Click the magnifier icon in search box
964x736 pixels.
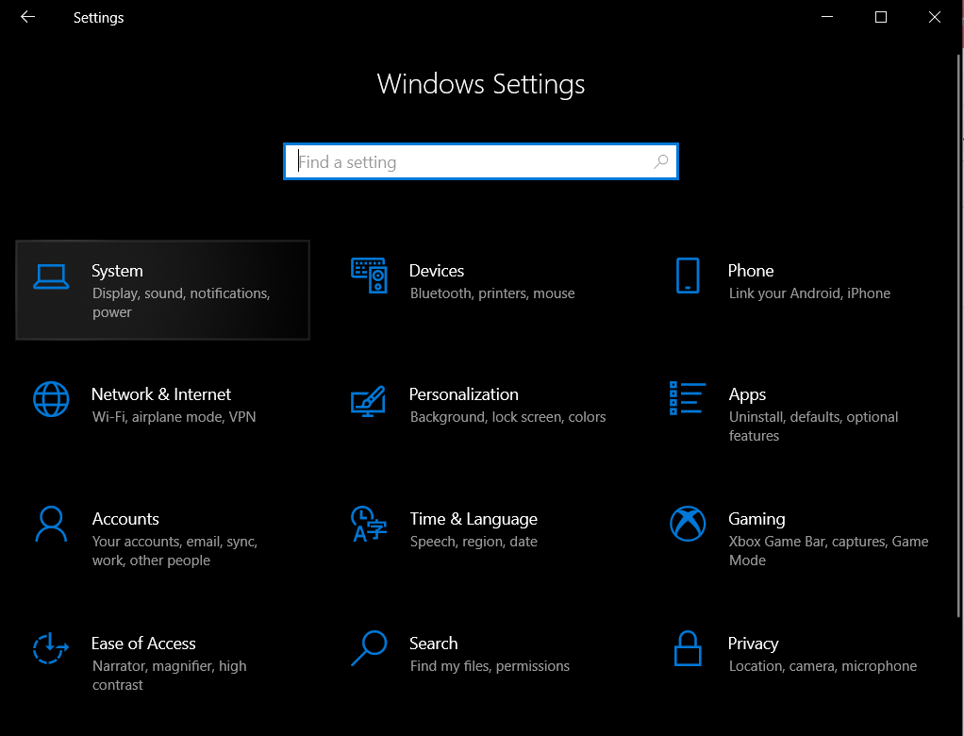[x=661, y=161]
